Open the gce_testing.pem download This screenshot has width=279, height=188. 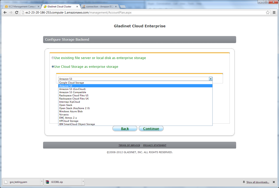click(x=21, y=182)
